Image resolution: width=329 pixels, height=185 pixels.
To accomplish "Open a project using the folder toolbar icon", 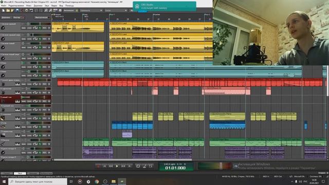I will tap(8, 10).
